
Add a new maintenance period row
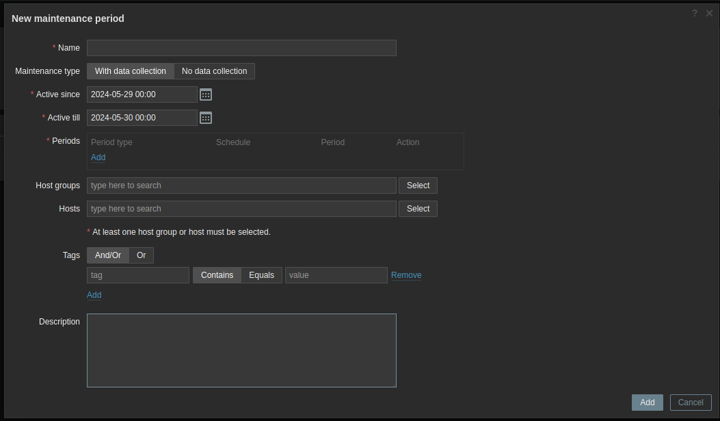pos(98,157)
